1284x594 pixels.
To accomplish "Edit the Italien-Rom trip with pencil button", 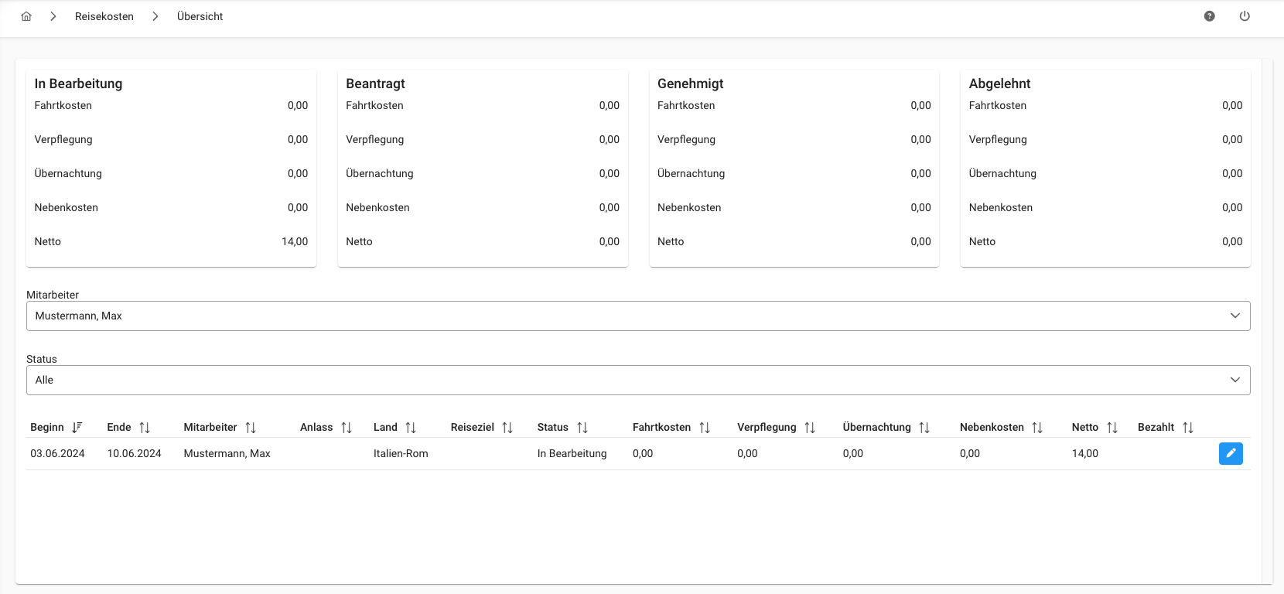I will pyautogui.click(x=1231, y=453).
